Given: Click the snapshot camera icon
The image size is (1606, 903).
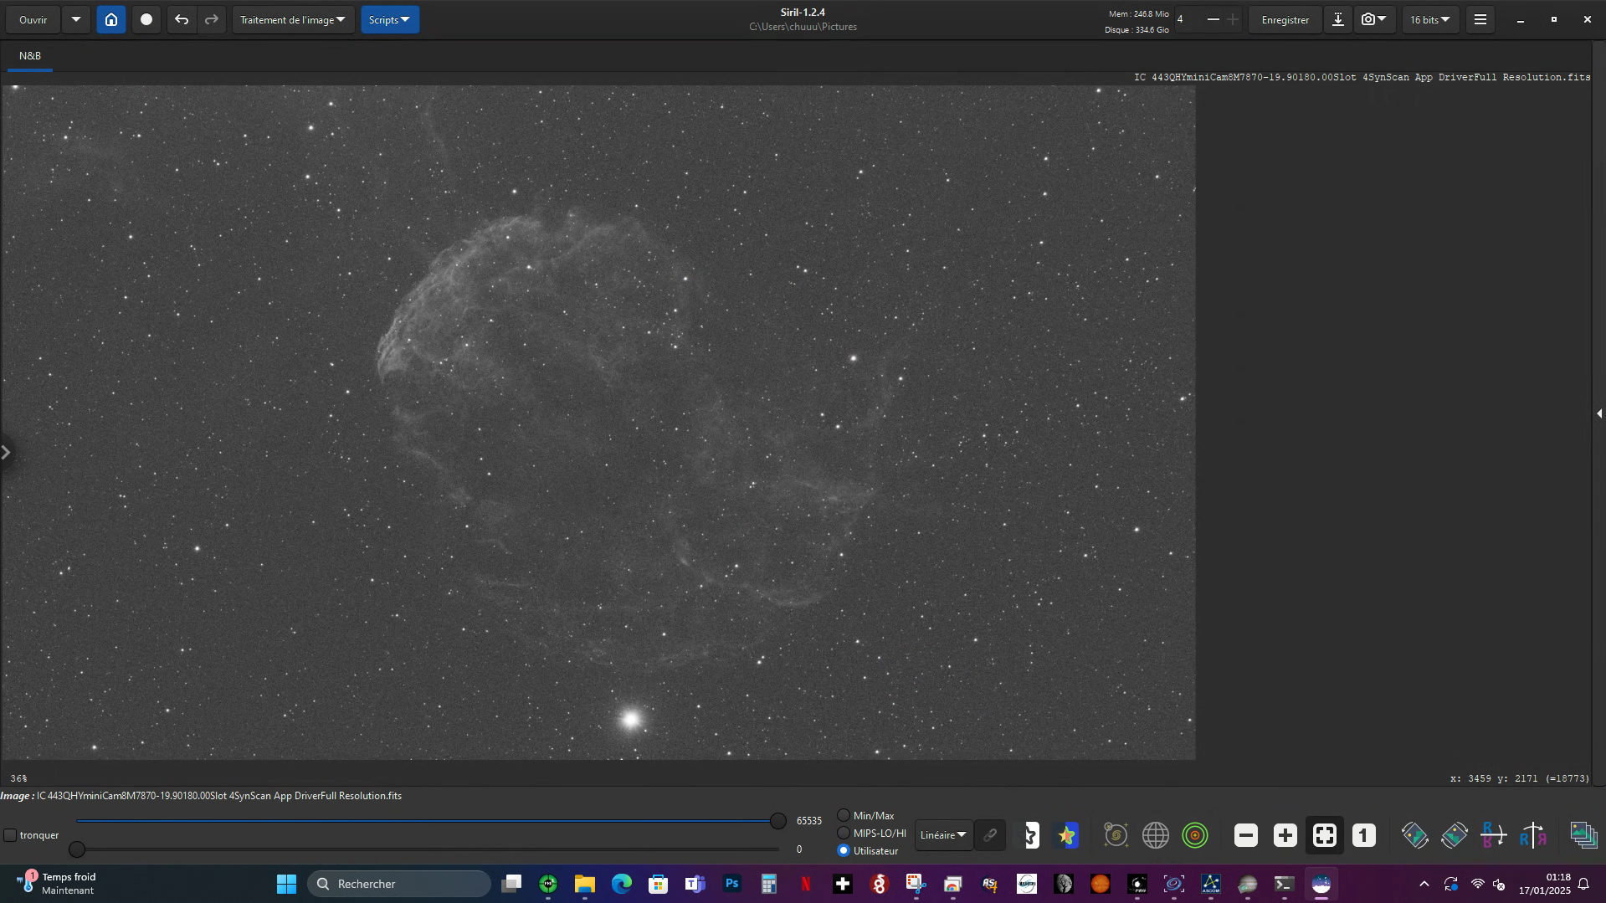Looking at the screenshot, I should (x=1367, y=19).
